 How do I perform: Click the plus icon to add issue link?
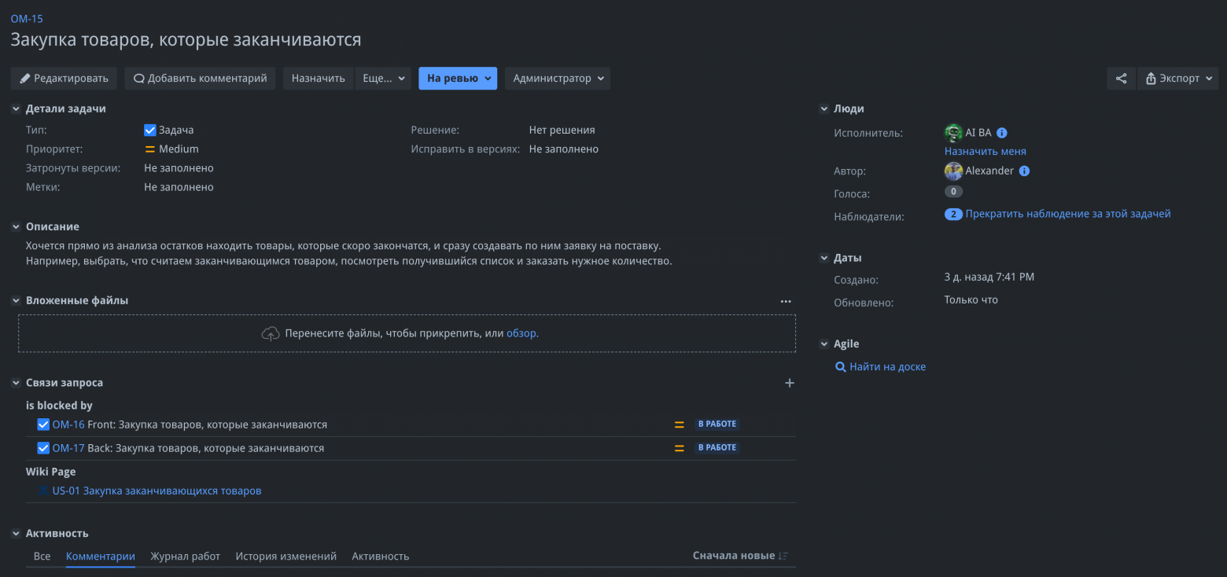790,383
